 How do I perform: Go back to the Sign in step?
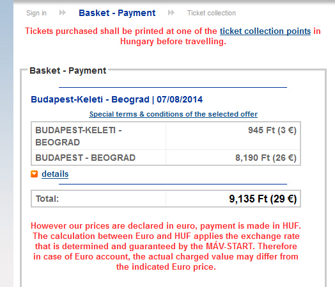36,13
